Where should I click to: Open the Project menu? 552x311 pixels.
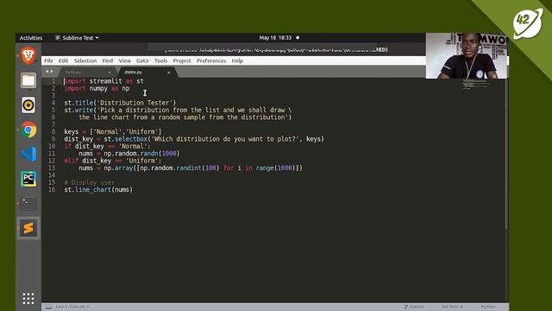(x=182, y=60)
